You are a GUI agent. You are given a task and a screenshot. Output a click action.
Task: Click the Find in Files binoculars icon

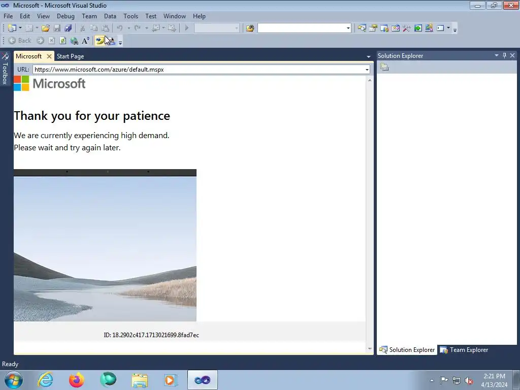point(250,28)
